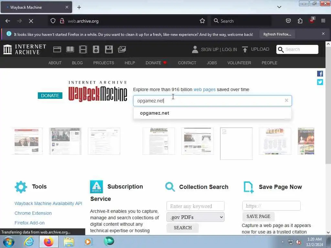Open the VOLUNTEER menu item
The height and width of the screenshot is (248, 331).
click(x=239, y=63)
